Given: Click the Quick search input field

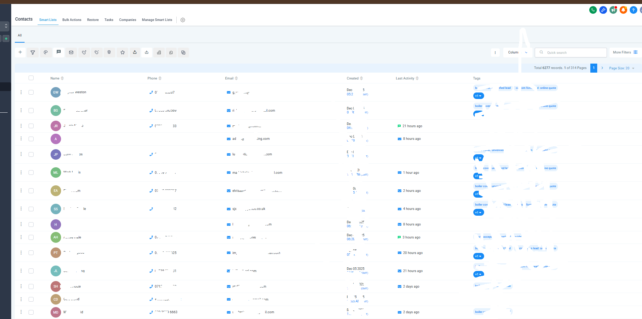Looking at the screenshot, I should point(571,52).
